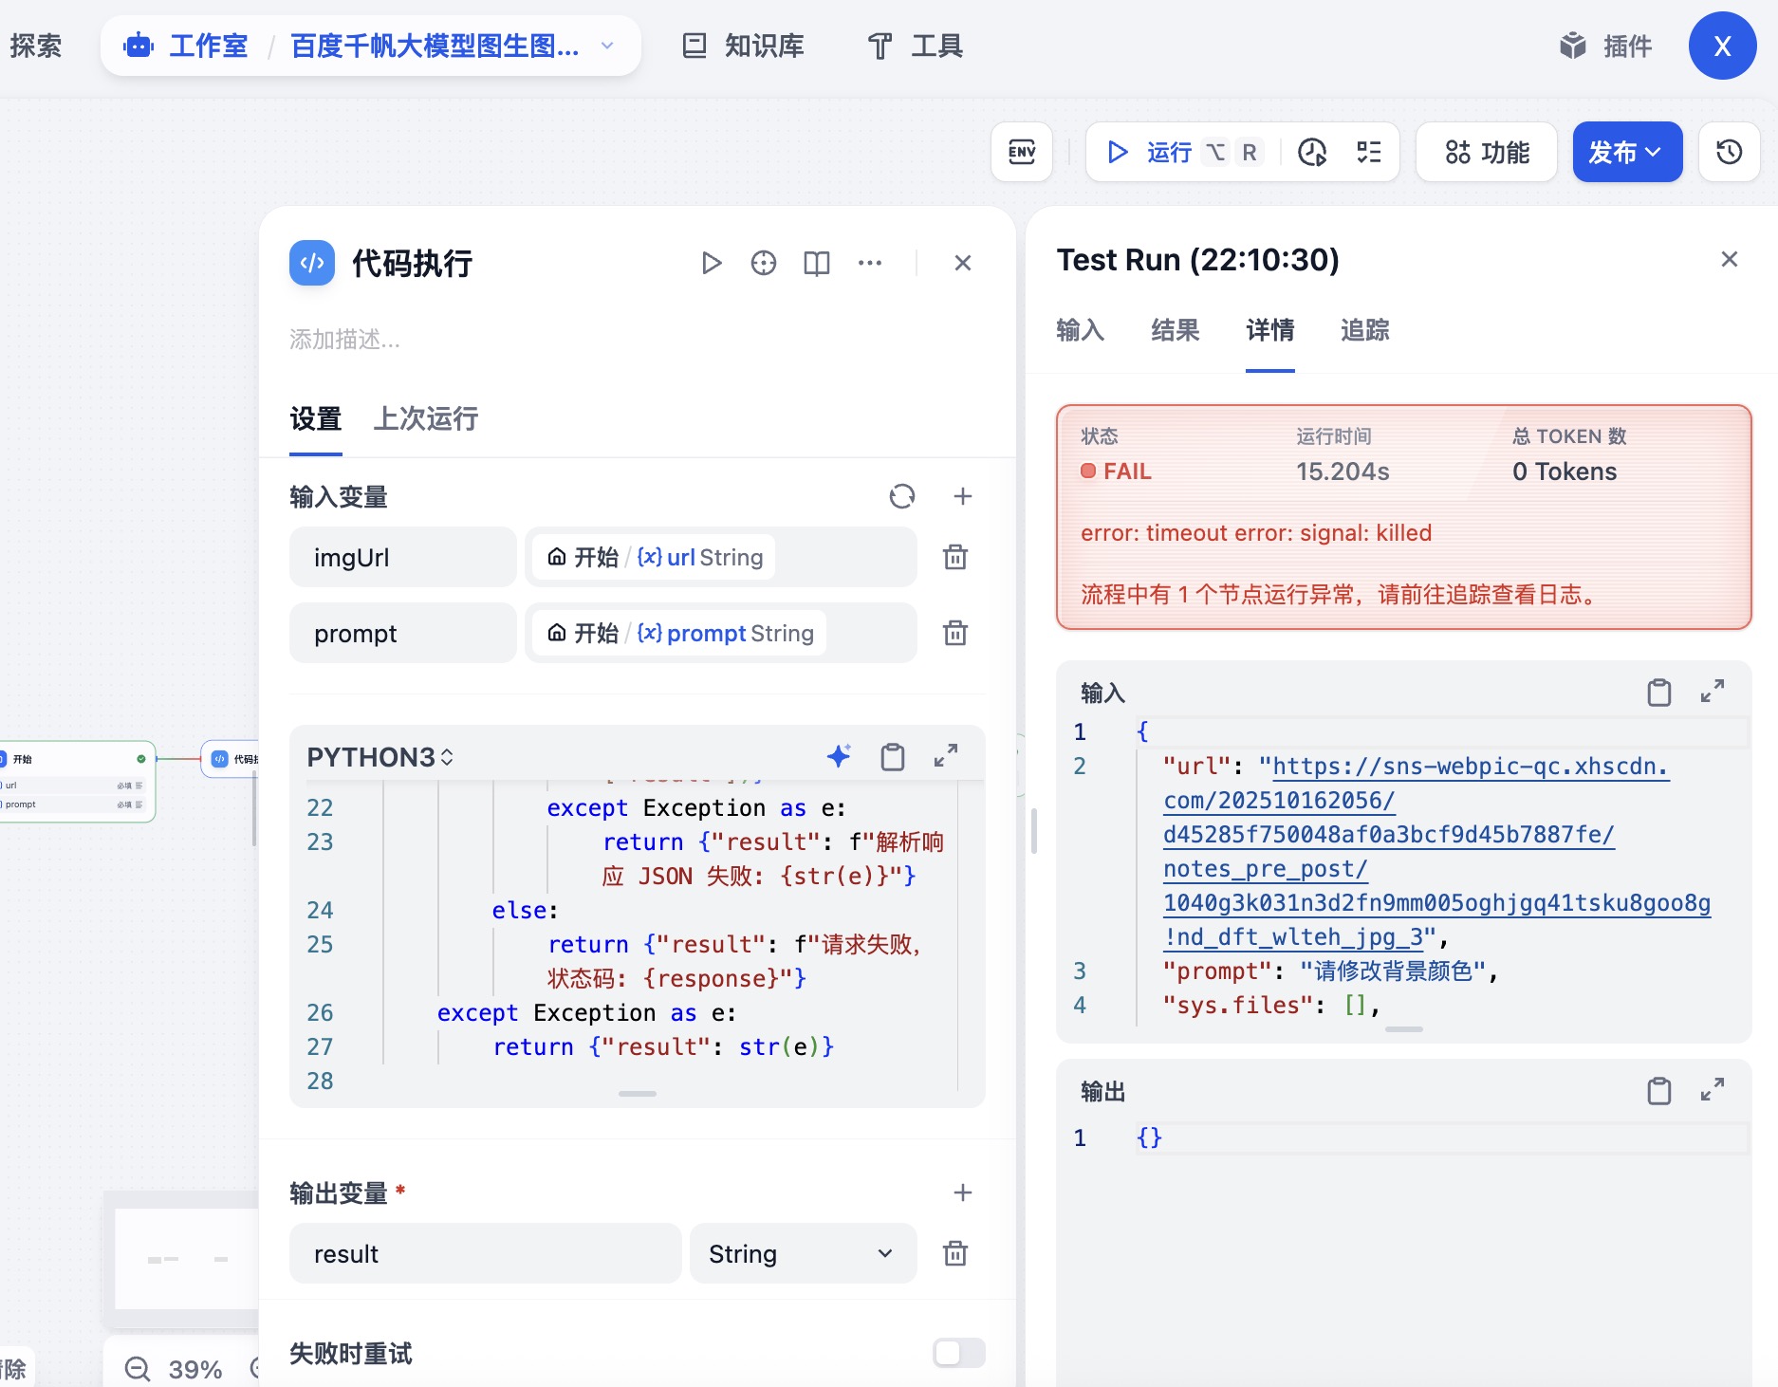Switch to the Tracing tab in Test Run
The image size is (1778, 1387).
(x=1364, y=330)
